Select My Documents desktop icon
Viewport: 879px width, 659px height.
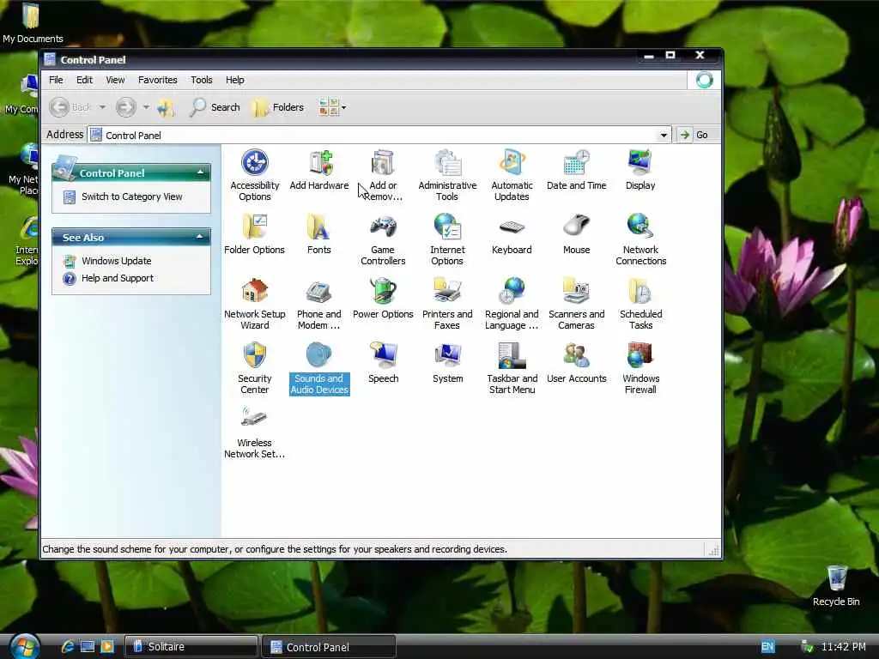33,23
